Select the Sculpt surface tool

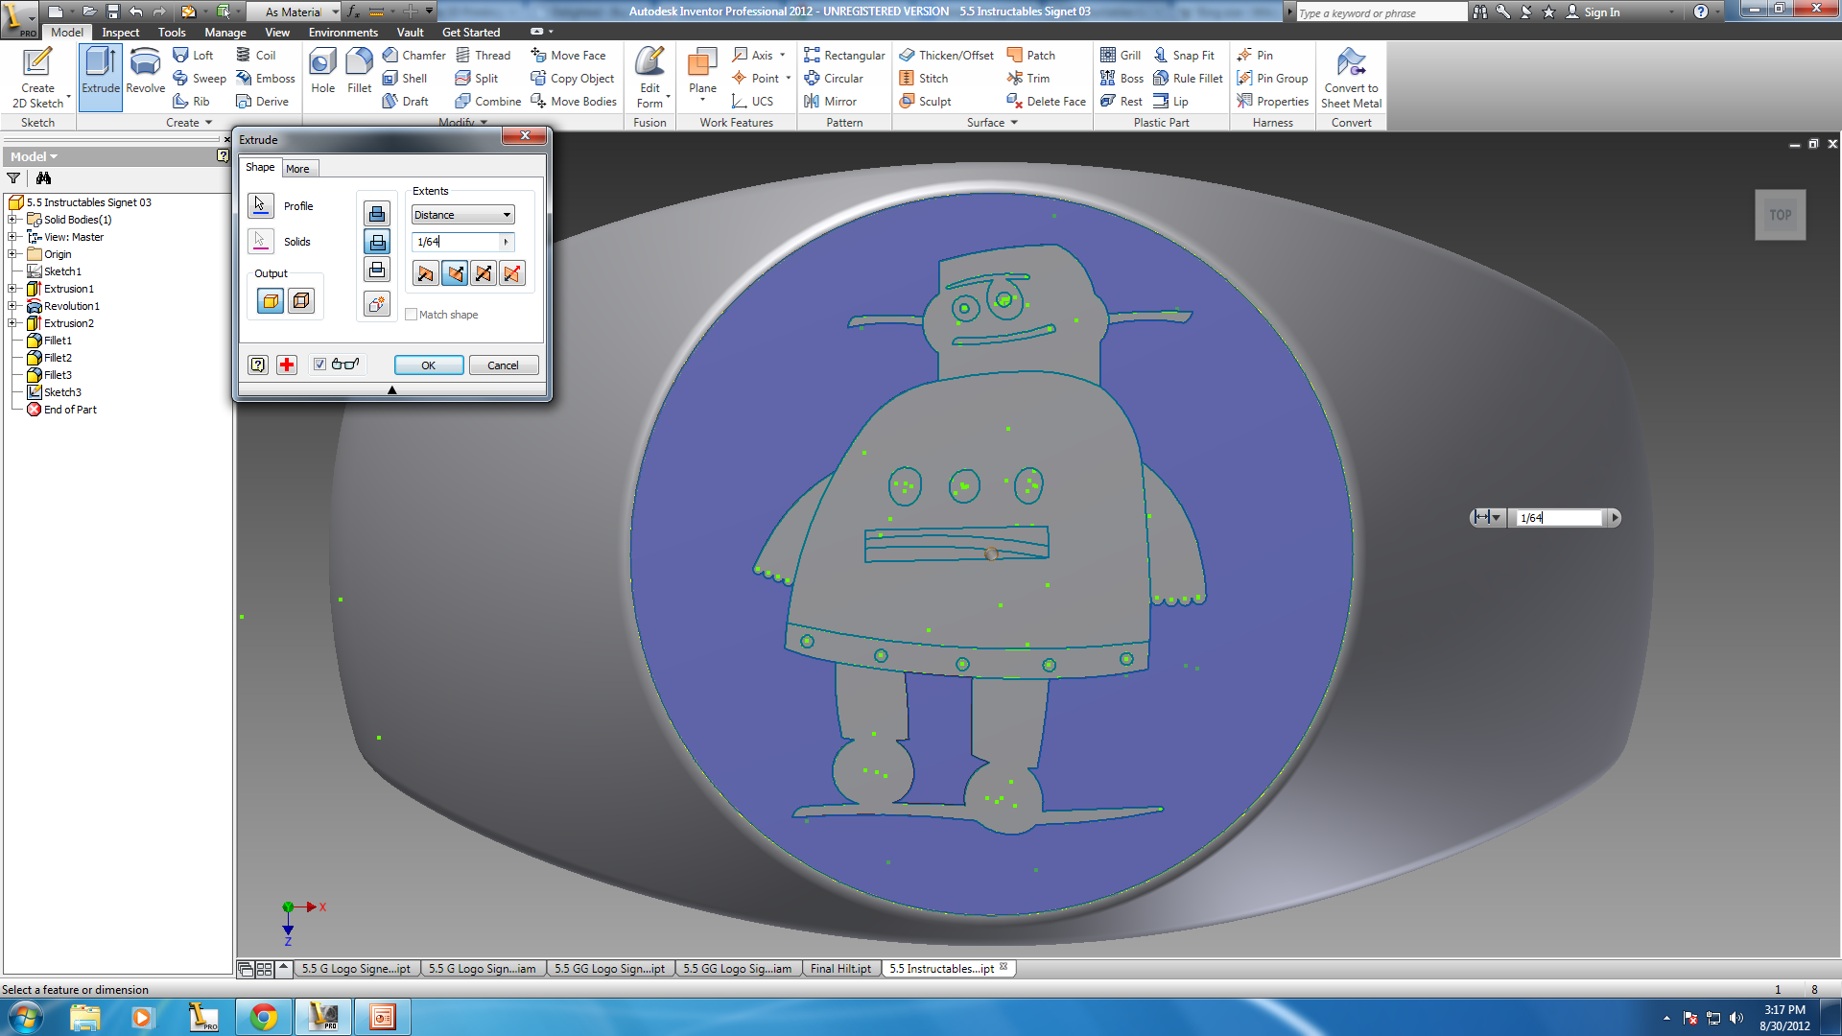click(925, 102)
